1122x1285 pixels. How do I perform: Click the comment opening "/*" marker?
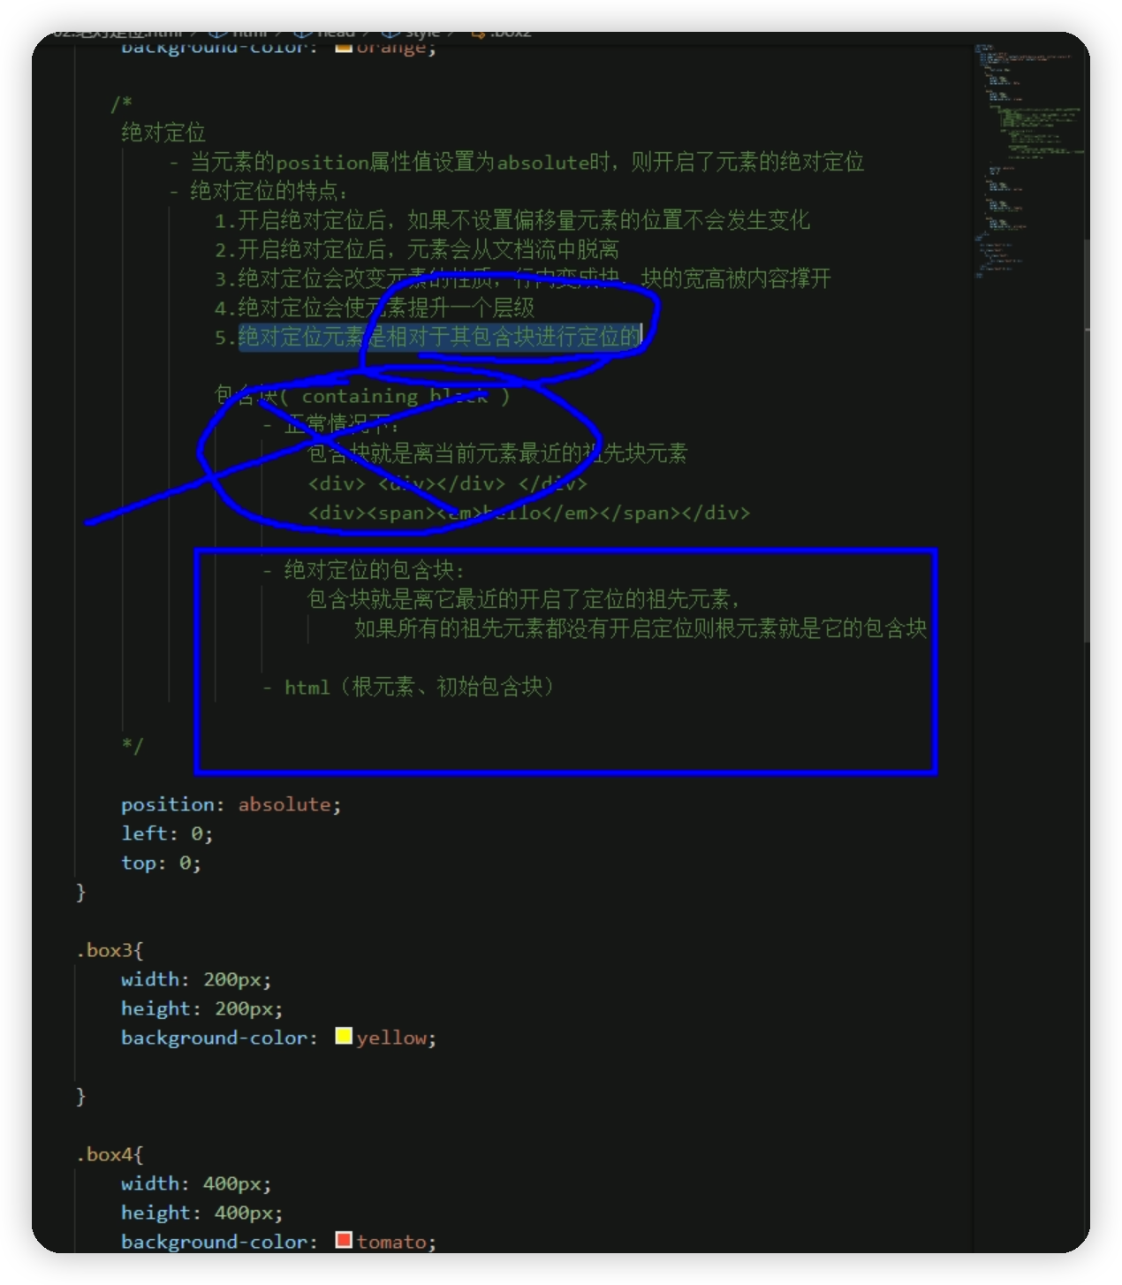[x=121, y=103]
